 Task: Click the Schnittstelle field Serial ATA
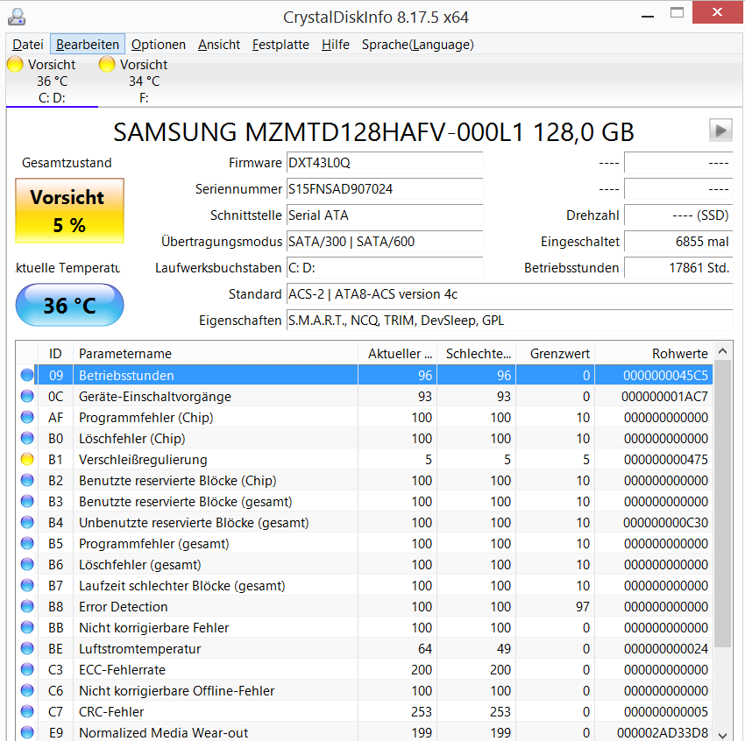tap(385, 215)
